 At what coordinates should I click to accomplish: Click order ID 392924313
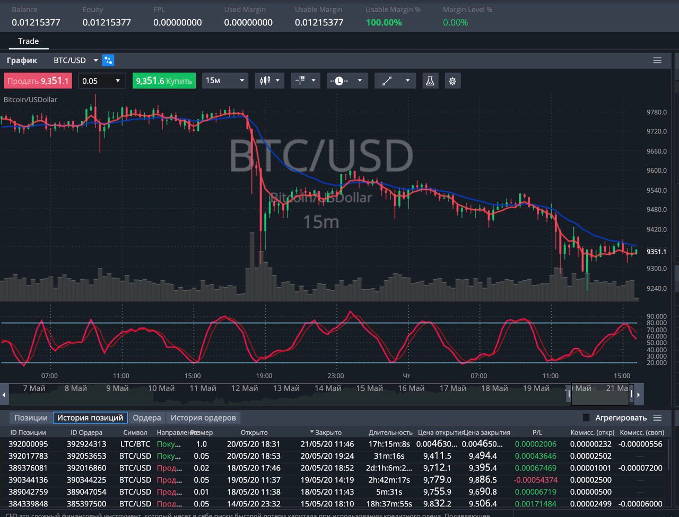point(86,444)
